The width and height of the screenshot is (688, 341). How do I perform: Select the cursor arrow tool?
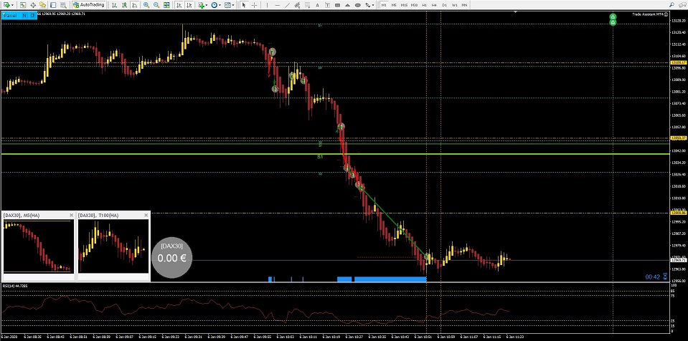[244, 5]
